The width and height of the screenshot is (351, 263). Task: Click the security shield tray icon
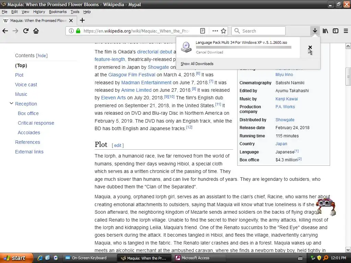[319, 258]
